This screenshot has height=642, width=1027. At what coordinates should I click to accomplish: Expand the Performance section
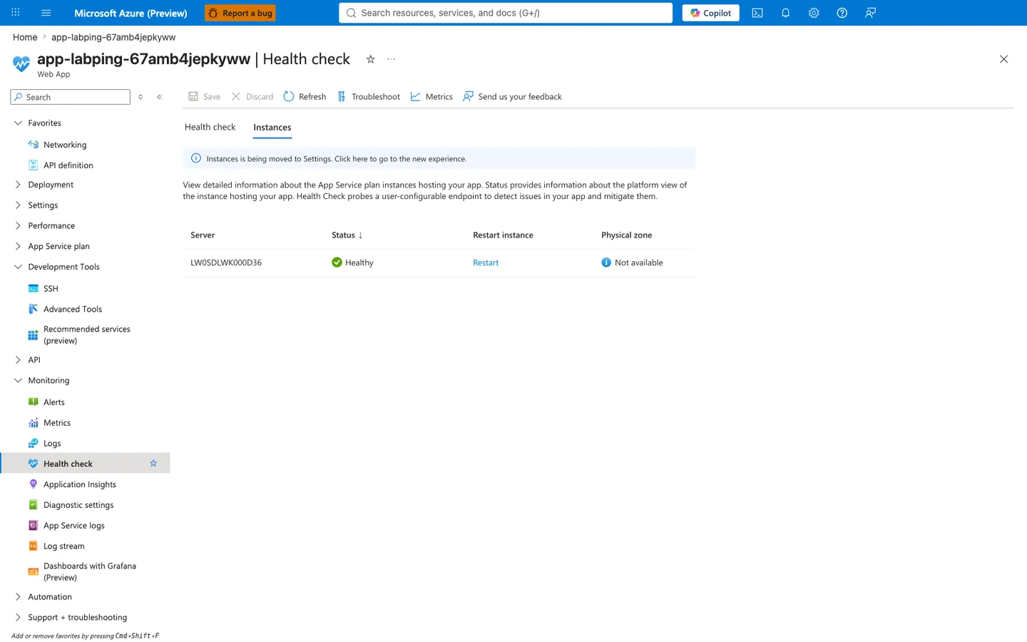click(x=18, y=225)
